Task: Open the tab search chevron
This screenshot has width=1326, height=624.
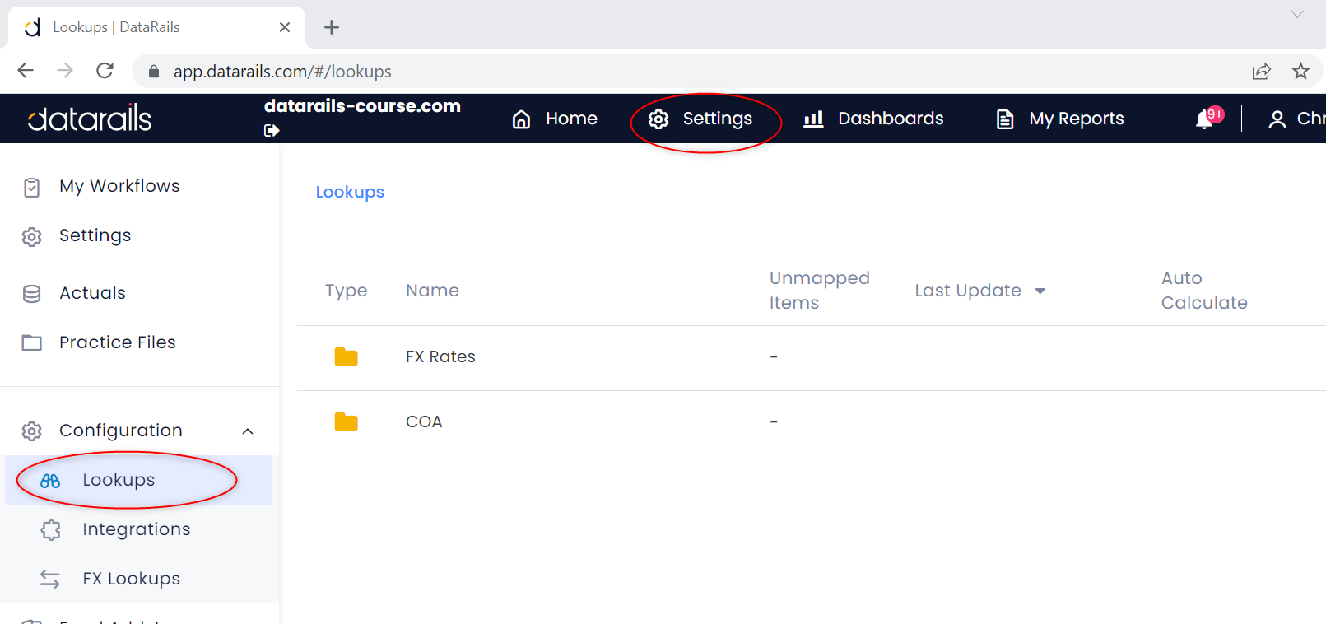Action: pos(1297,14)
